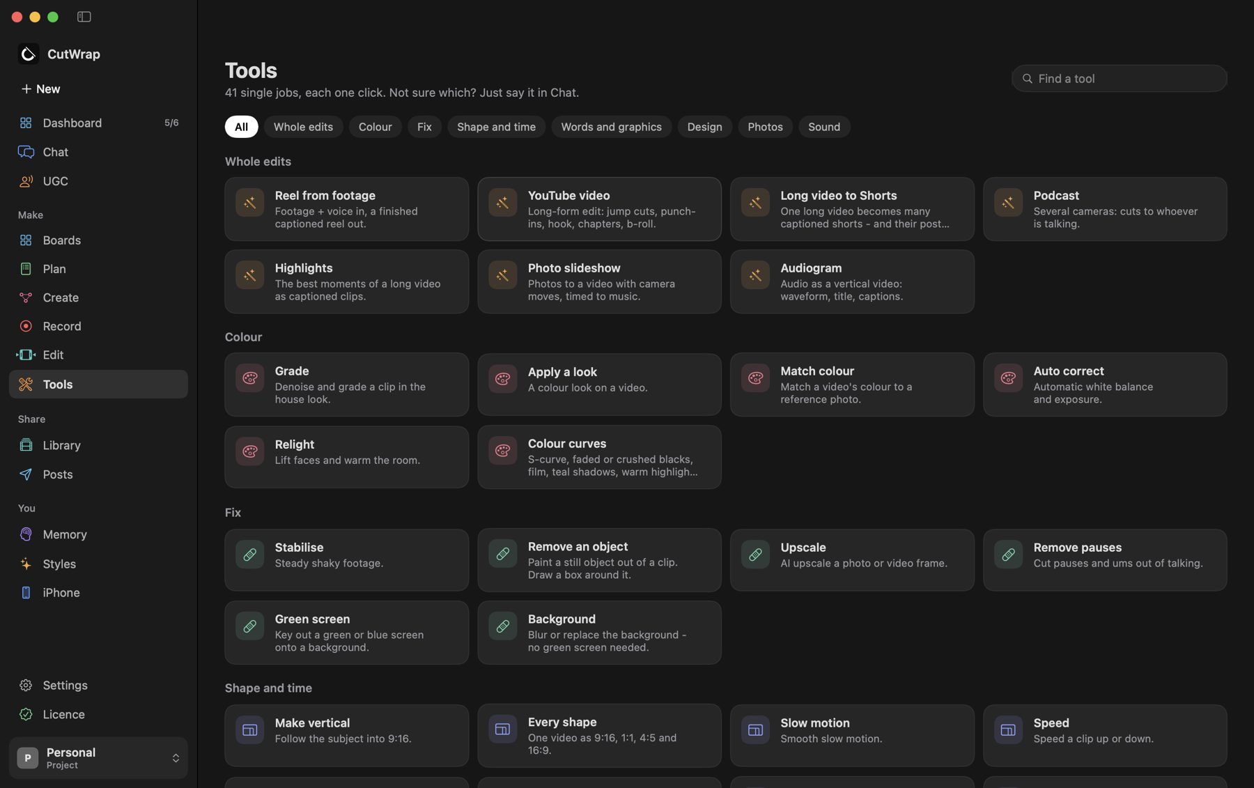Open the Licence section
The width and height of the screenshot is (1254, 788).
98,715
